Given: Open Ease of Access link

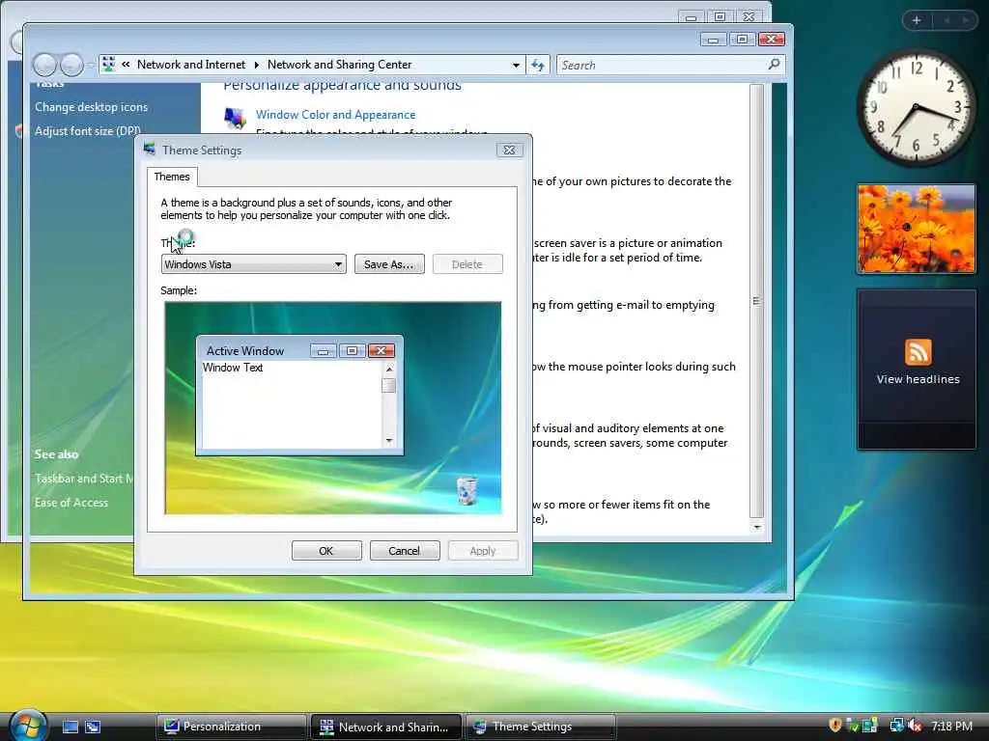Looking at the screenshot, I should pyautogui.click(x=71, y=503).
